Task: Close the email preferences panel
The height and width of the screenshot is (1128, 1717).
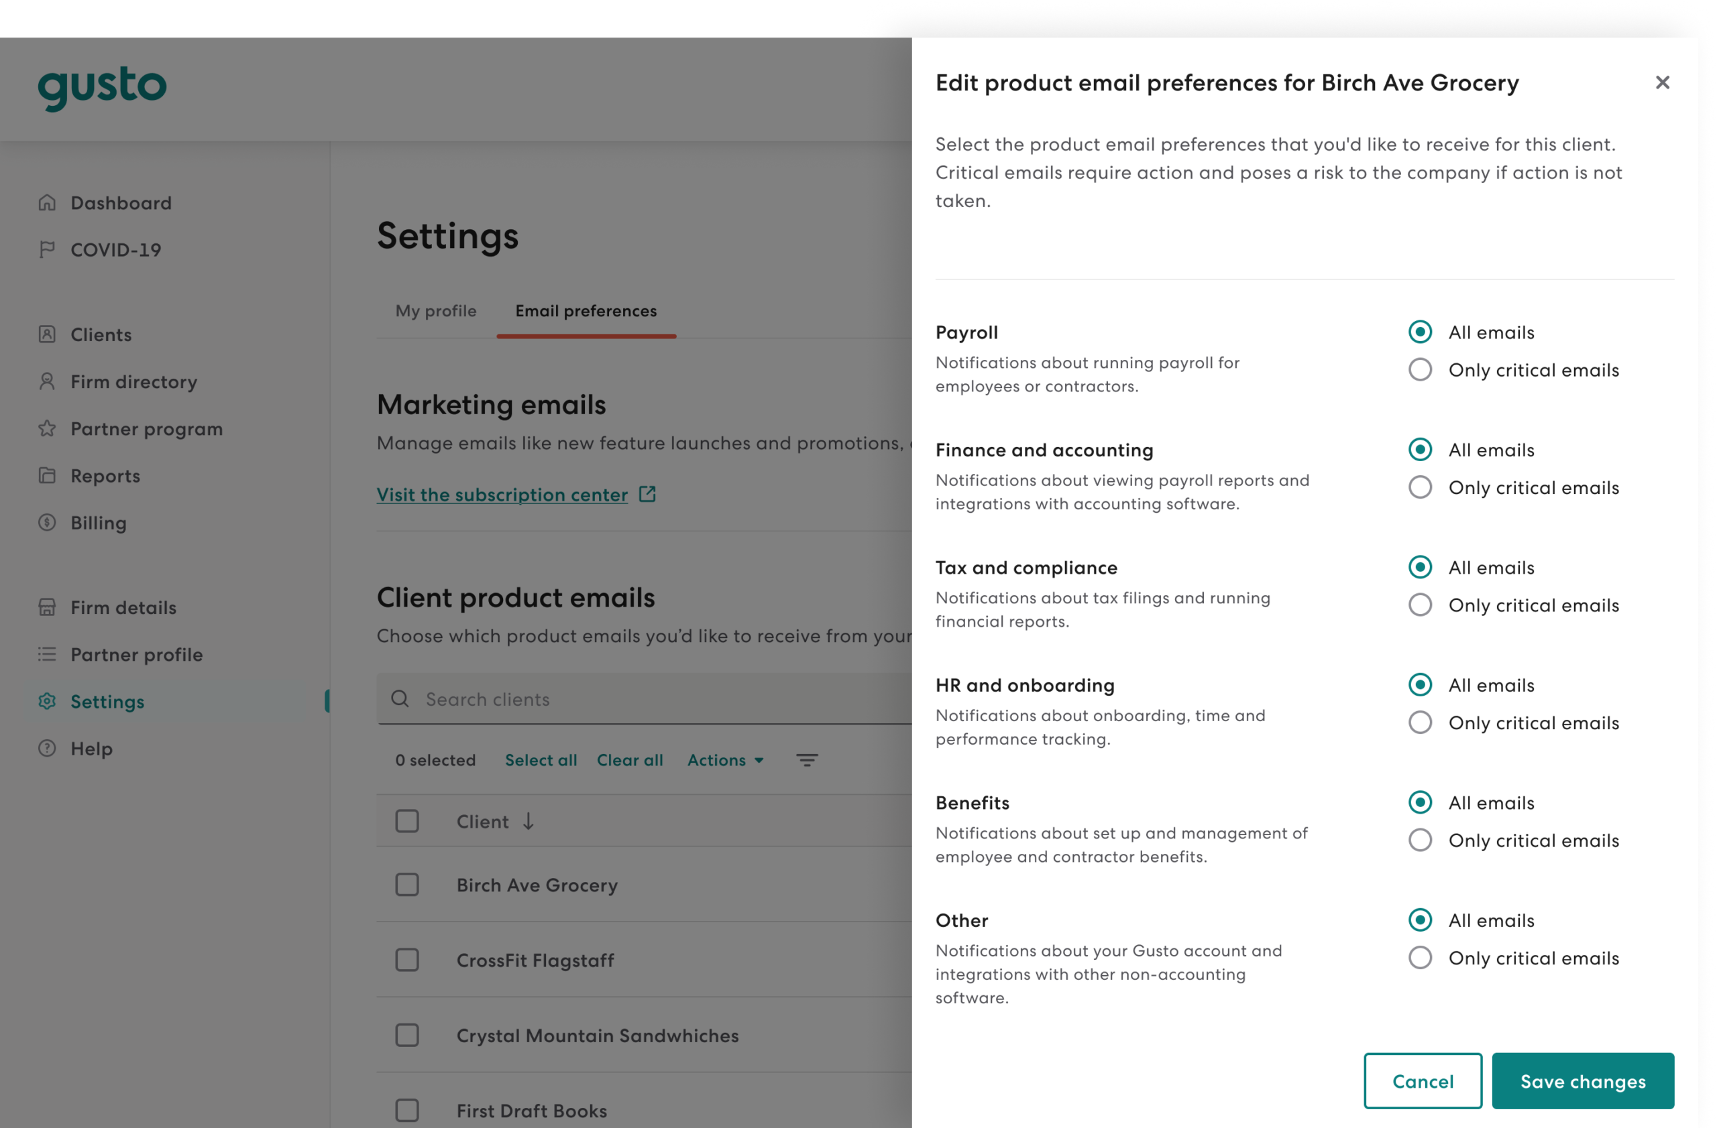Action: pos(1662,83)
